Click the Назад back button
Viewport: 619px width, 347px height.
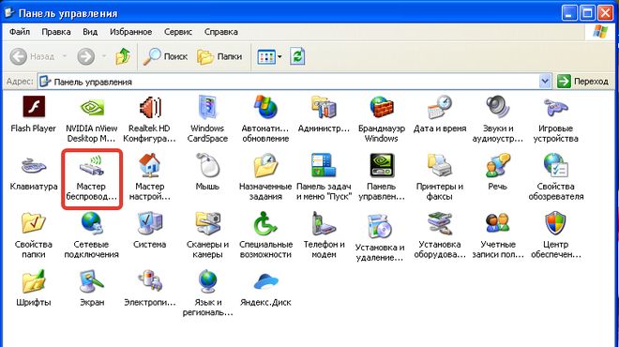tap(33, 57)
